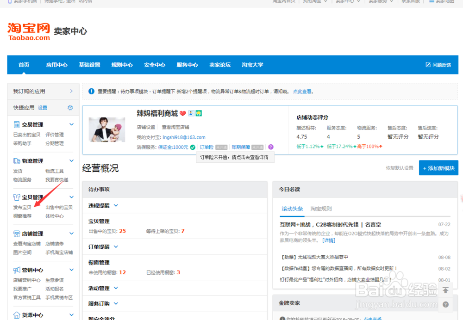463x320 pixels.
Task: Expand 我订购的应用 chevron
Action: click(x=71, y=91)
